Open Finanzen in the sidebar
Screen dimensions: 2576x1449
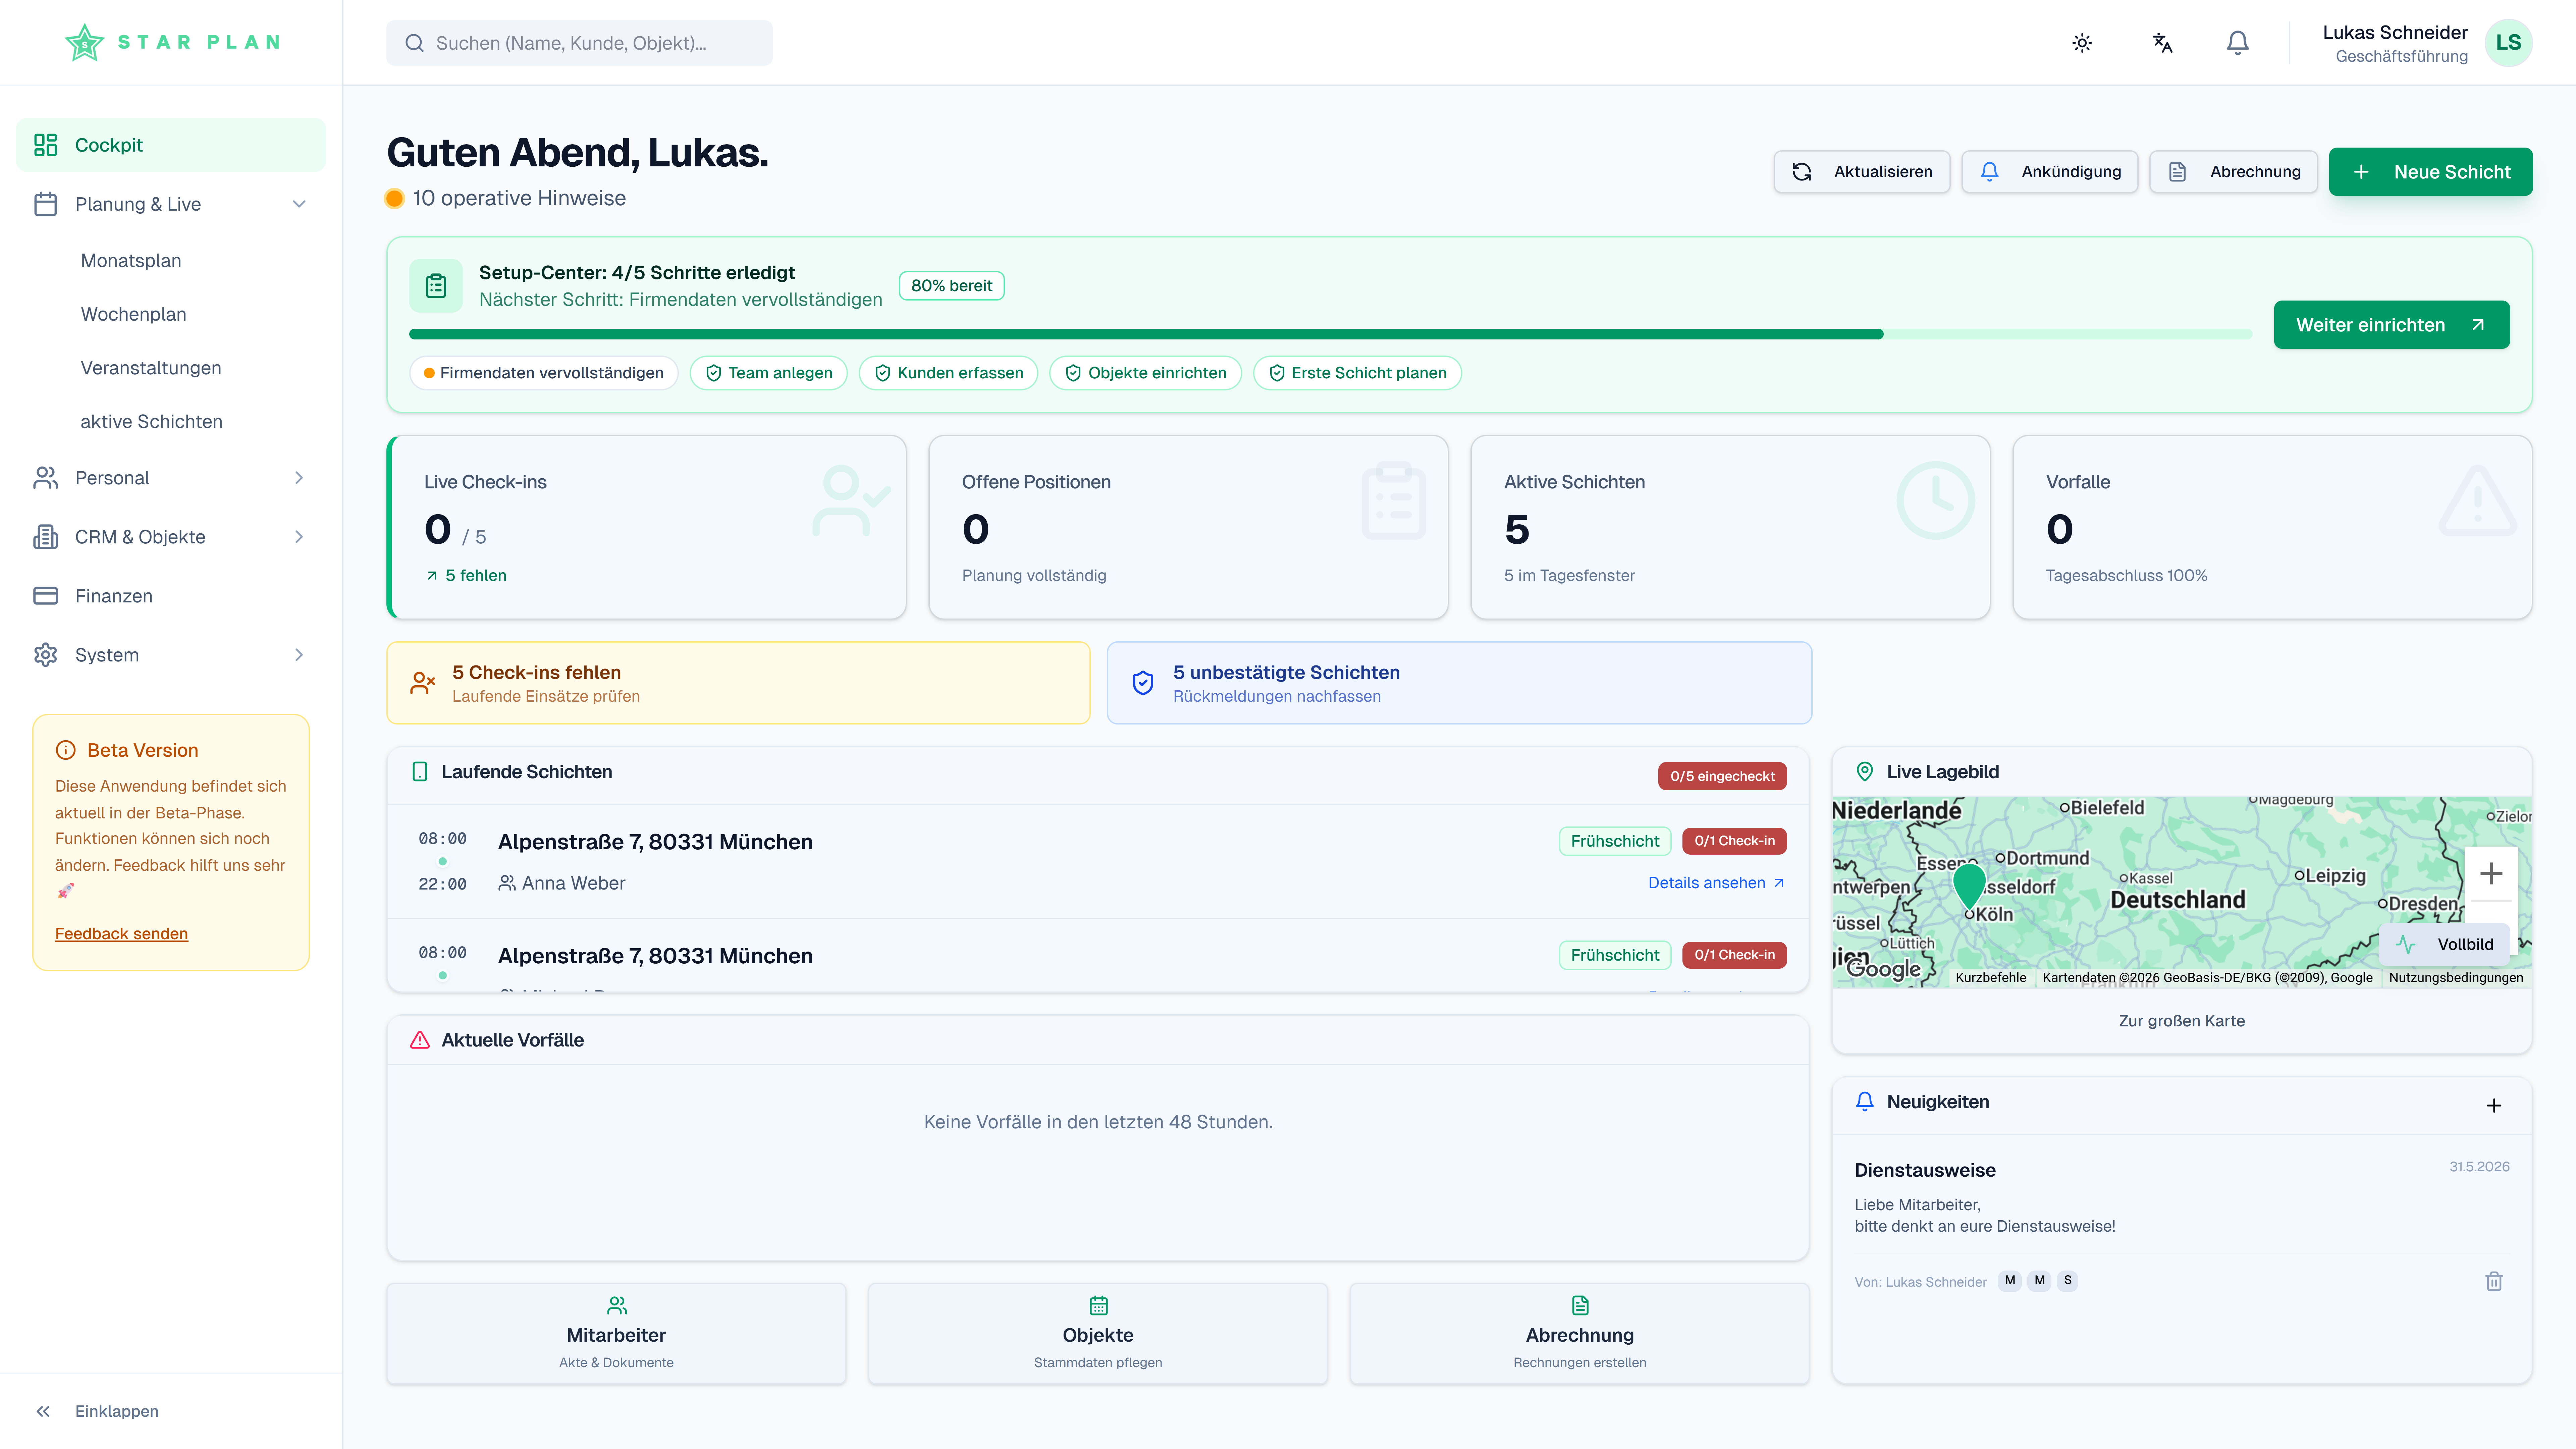tap(171, 596)
